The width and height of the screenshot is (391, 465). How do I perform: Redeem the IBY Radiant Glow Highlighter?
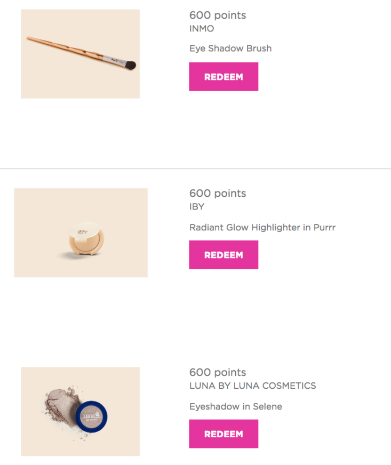coord(224,255)
